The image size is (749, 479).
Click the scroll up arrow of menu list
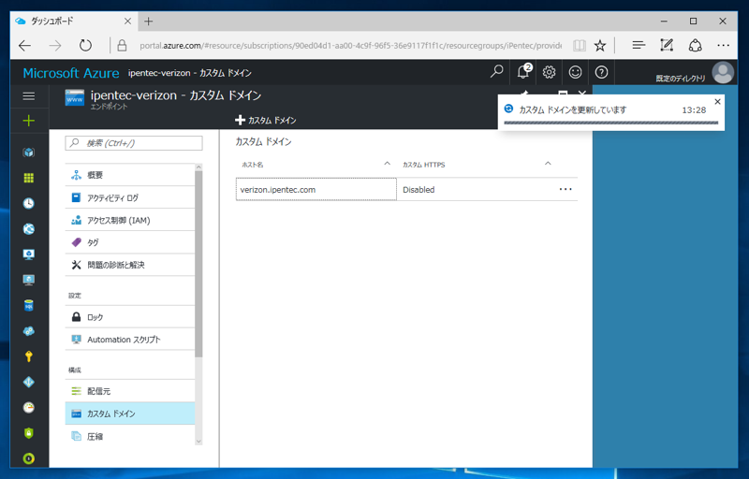pos(198,167)
